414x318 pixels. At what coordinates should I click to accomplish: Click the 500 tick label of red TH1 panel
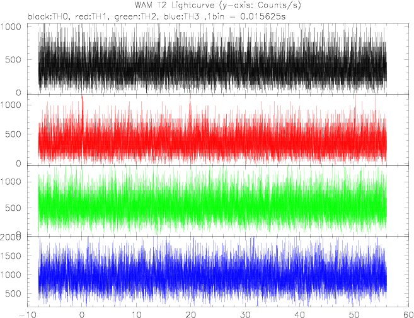[13, 134]
